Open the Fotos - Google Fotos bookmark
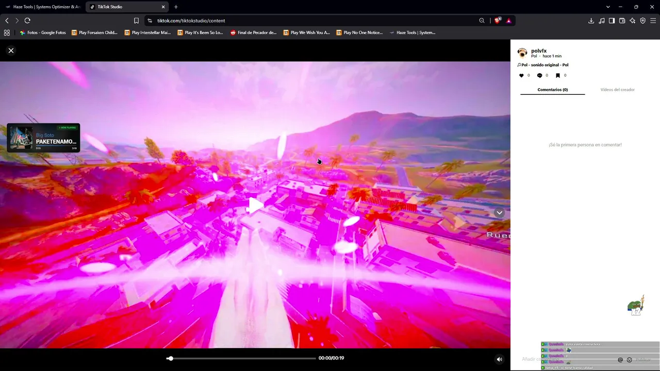Screen dimensions: 660x371 43,32
